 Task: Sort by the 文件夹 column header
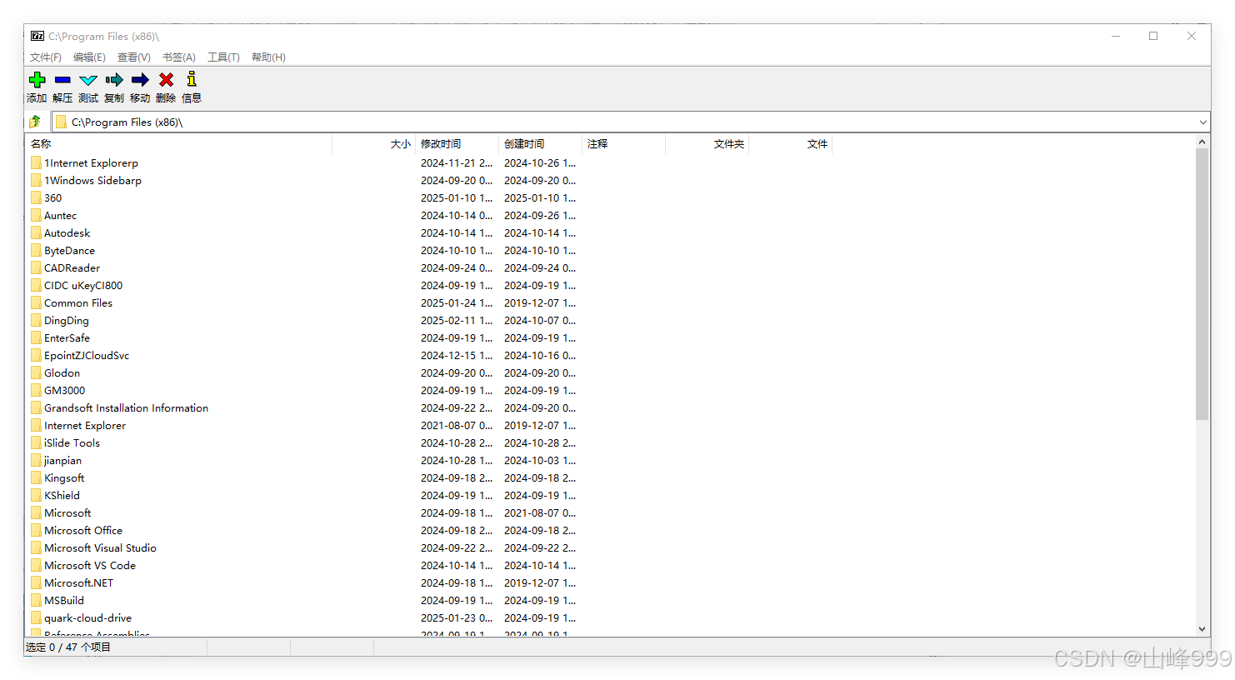(707, 144)
